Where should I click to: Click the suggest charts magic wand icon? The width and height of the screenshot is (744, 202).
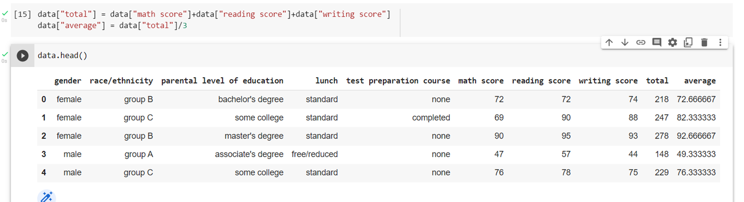[46, 197]
